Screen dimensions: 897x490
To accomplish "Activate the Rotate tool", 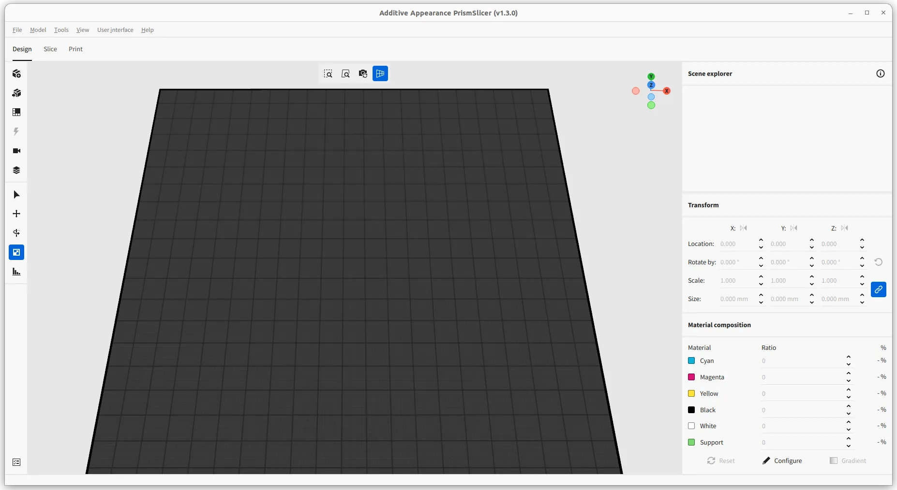I will coord(17,233).
